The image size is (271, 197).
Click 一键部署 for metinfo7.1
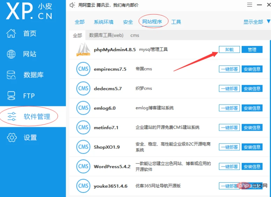pyautogui.click(x=229, y=128)
